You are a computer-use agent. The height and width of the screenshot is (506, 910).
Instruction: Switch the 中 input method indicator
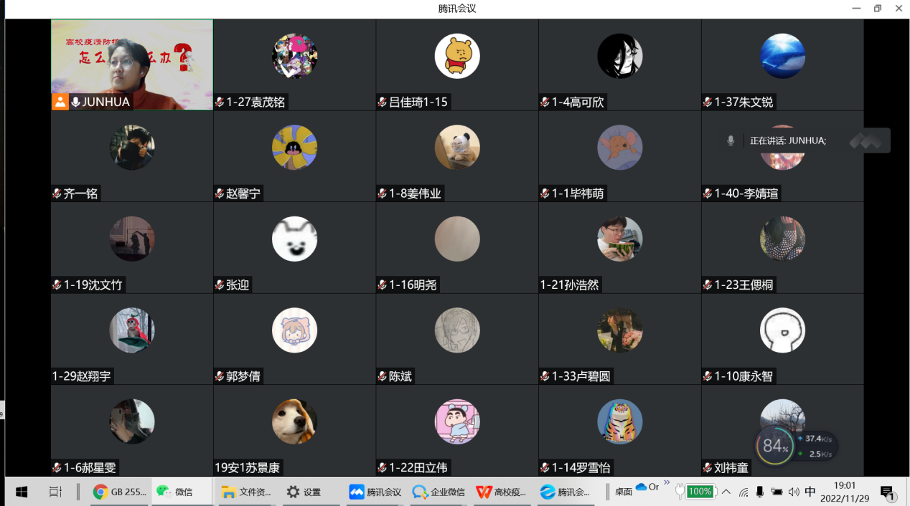(810, 492)
